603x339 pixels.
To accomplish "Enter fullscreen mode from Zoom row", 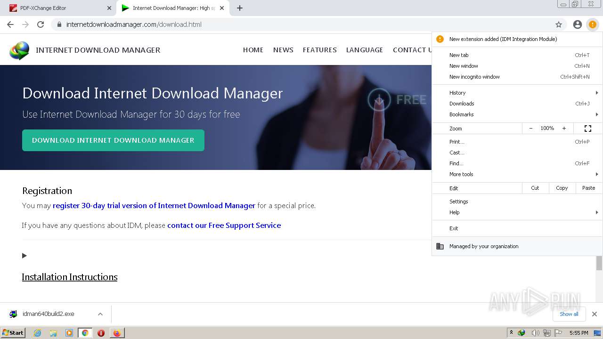I will pyautogui.click(x=588, y=128).
